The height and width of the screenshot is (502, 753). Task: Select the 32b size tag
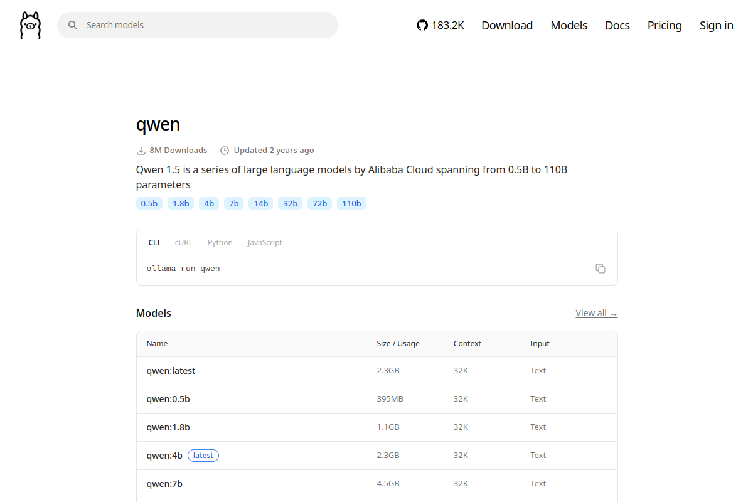291,203
